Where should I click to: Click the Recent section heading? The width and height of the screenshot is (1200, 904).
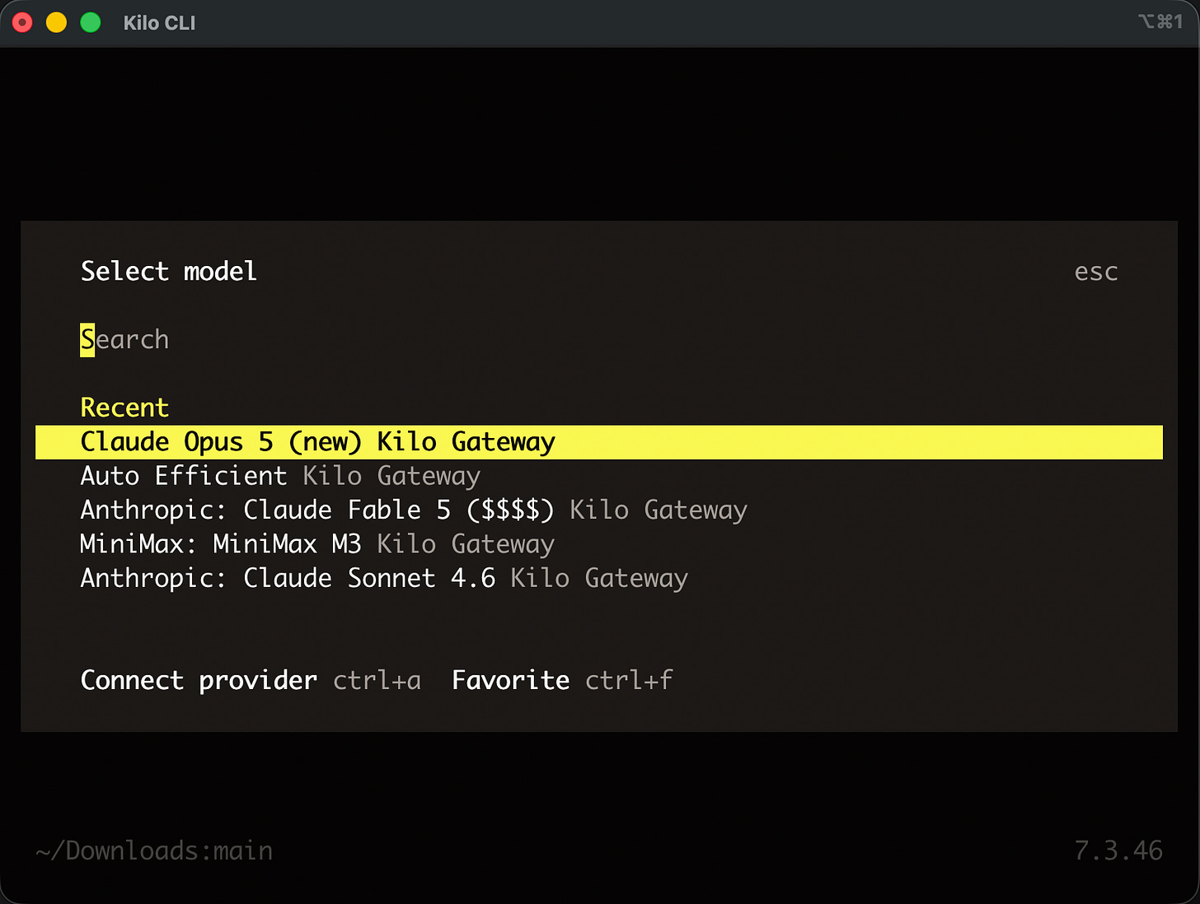coord(124,408)
